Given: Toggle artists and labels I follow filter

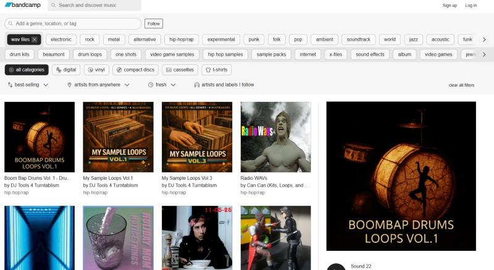Looking at the screenshot, I should 224,85.
